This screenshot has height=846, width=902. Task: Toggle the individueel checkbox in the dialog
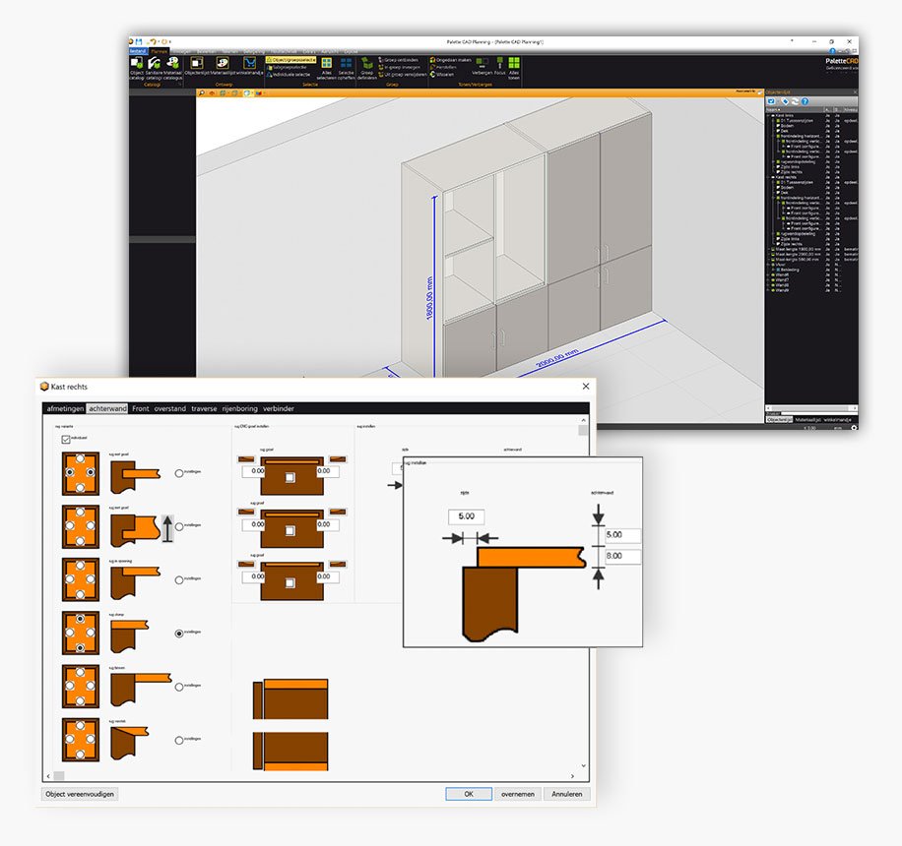[66, 439]
